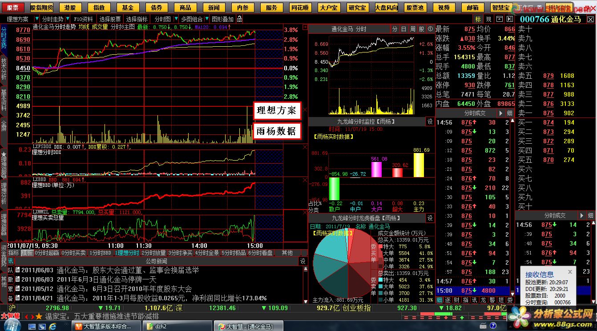Switch mini chart to 分 period

[395, 29]
